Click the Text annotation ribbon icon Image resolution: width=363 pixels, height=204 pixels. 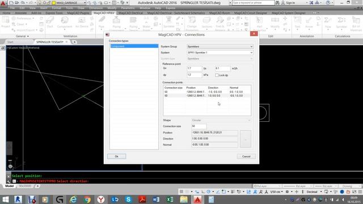point(297,23)
